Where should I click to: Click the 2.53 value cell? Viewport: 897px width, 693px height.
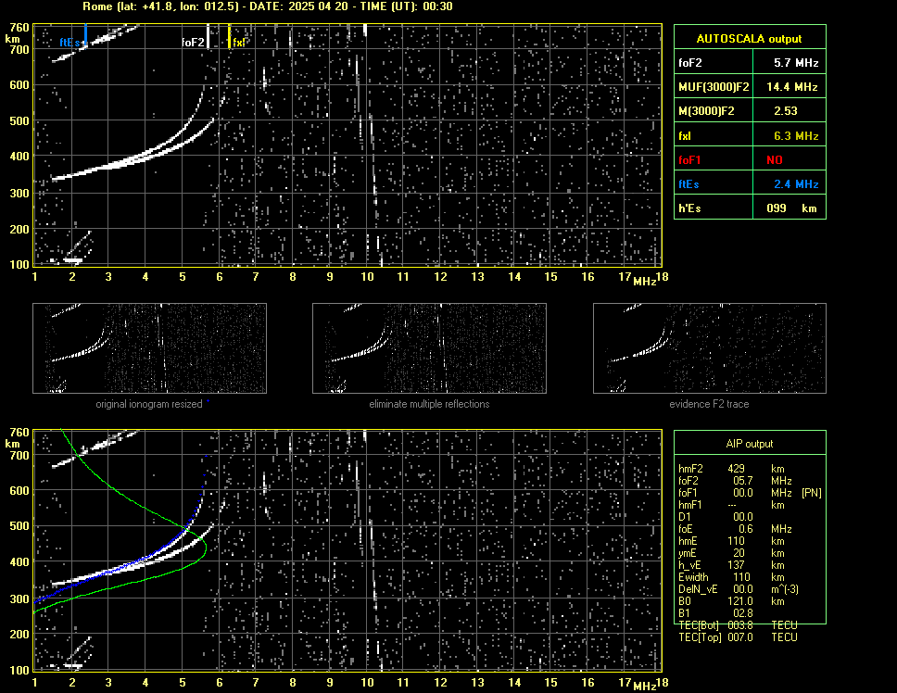tap(790, 111)
